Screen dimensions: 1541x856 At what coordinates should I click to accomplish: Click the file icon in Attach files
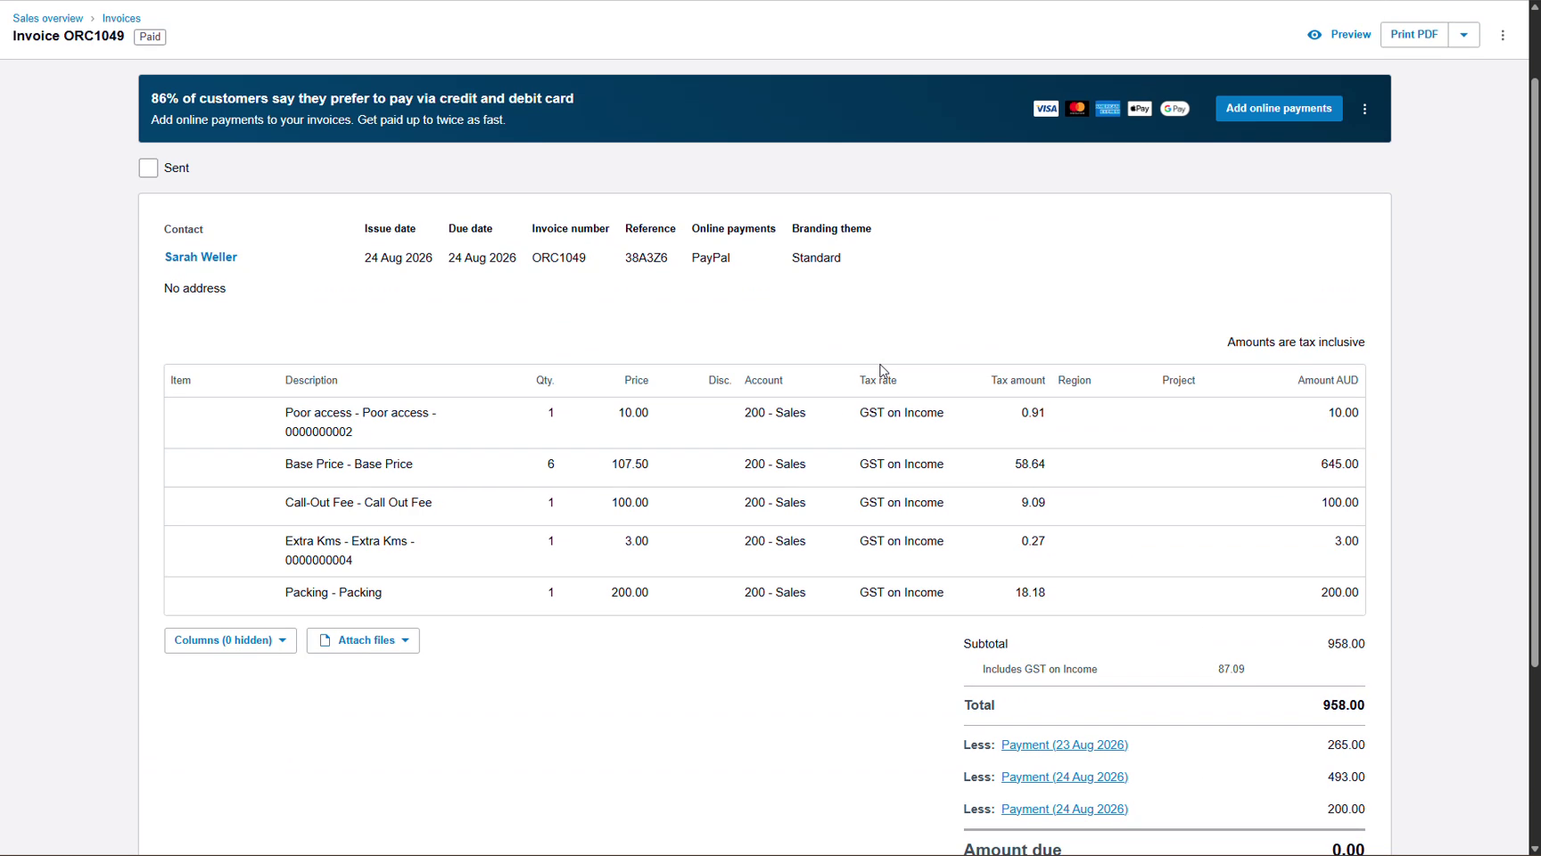(325, 640)
